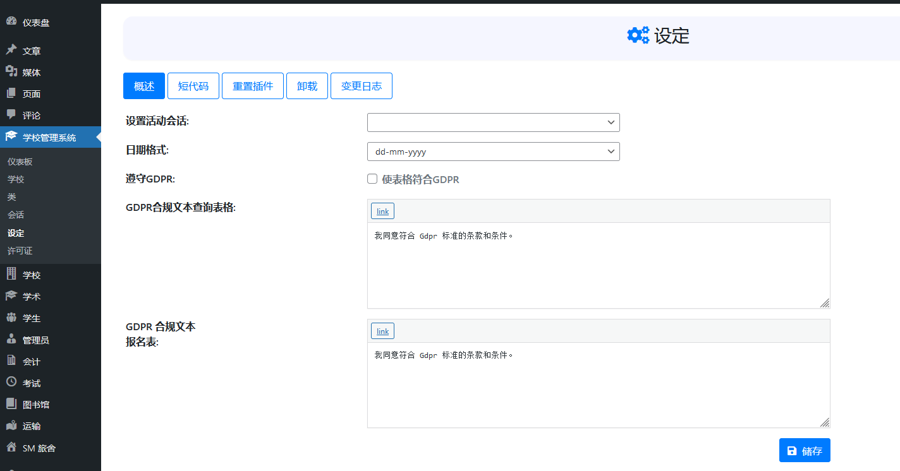Click the 媒体 media icon
This screenshot has width=900, height=471.
tap(11, 72)
